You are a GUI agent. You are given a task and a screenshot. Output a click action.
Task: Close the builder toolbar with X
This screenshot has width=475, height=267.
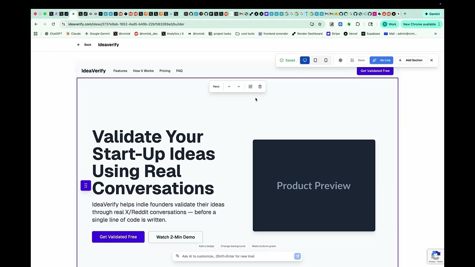click(x=431, y=60)
